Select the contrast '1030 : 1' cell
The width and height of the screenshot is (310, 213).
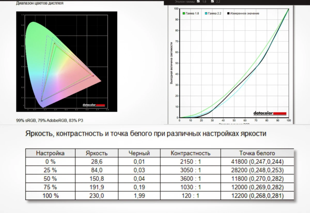coord(190,187)
